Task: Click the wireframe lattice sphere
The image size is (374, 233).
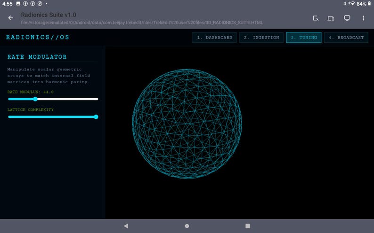Action: coord(187,124)
